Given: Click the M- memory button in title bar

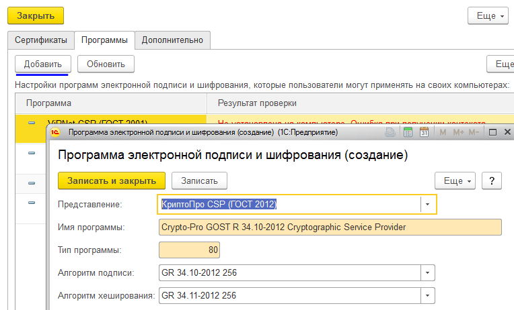Looking at the screenshot, I should 474,132.
